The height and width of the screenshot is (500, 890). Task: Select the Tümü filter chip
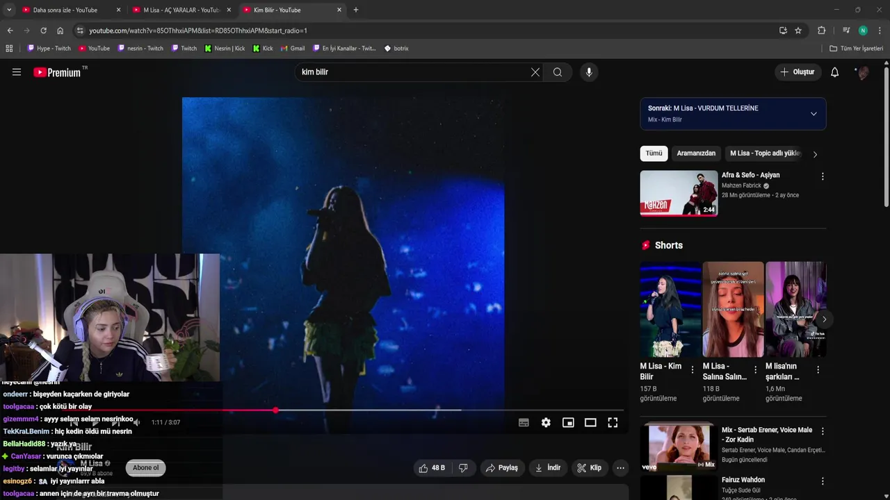[x=654, y=153]
